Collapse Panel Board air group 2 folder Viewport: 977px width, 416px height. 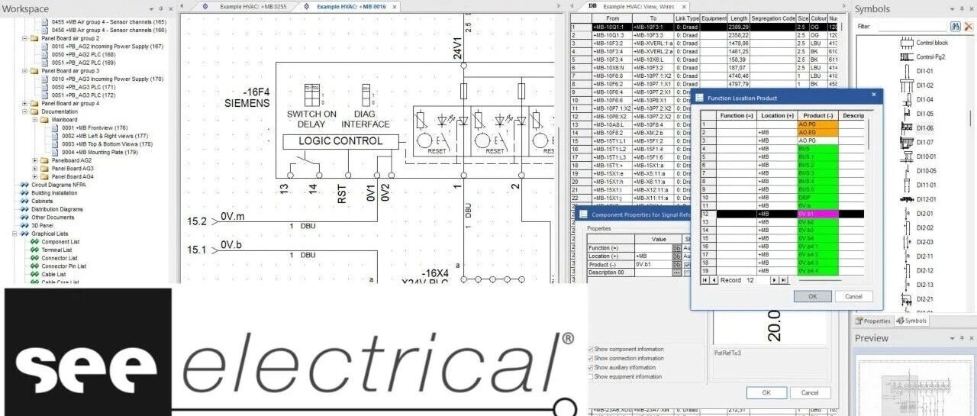[x=24, y=38]
